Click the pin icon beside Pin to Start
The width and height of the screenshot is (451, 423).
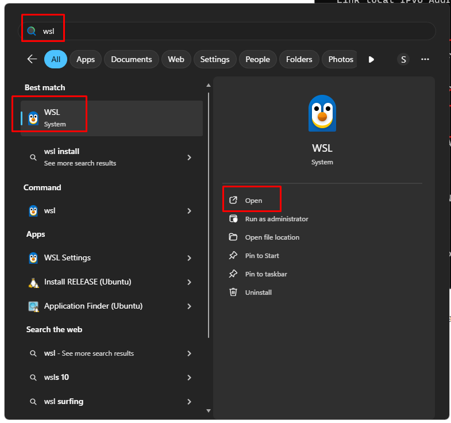click(233, 256)
